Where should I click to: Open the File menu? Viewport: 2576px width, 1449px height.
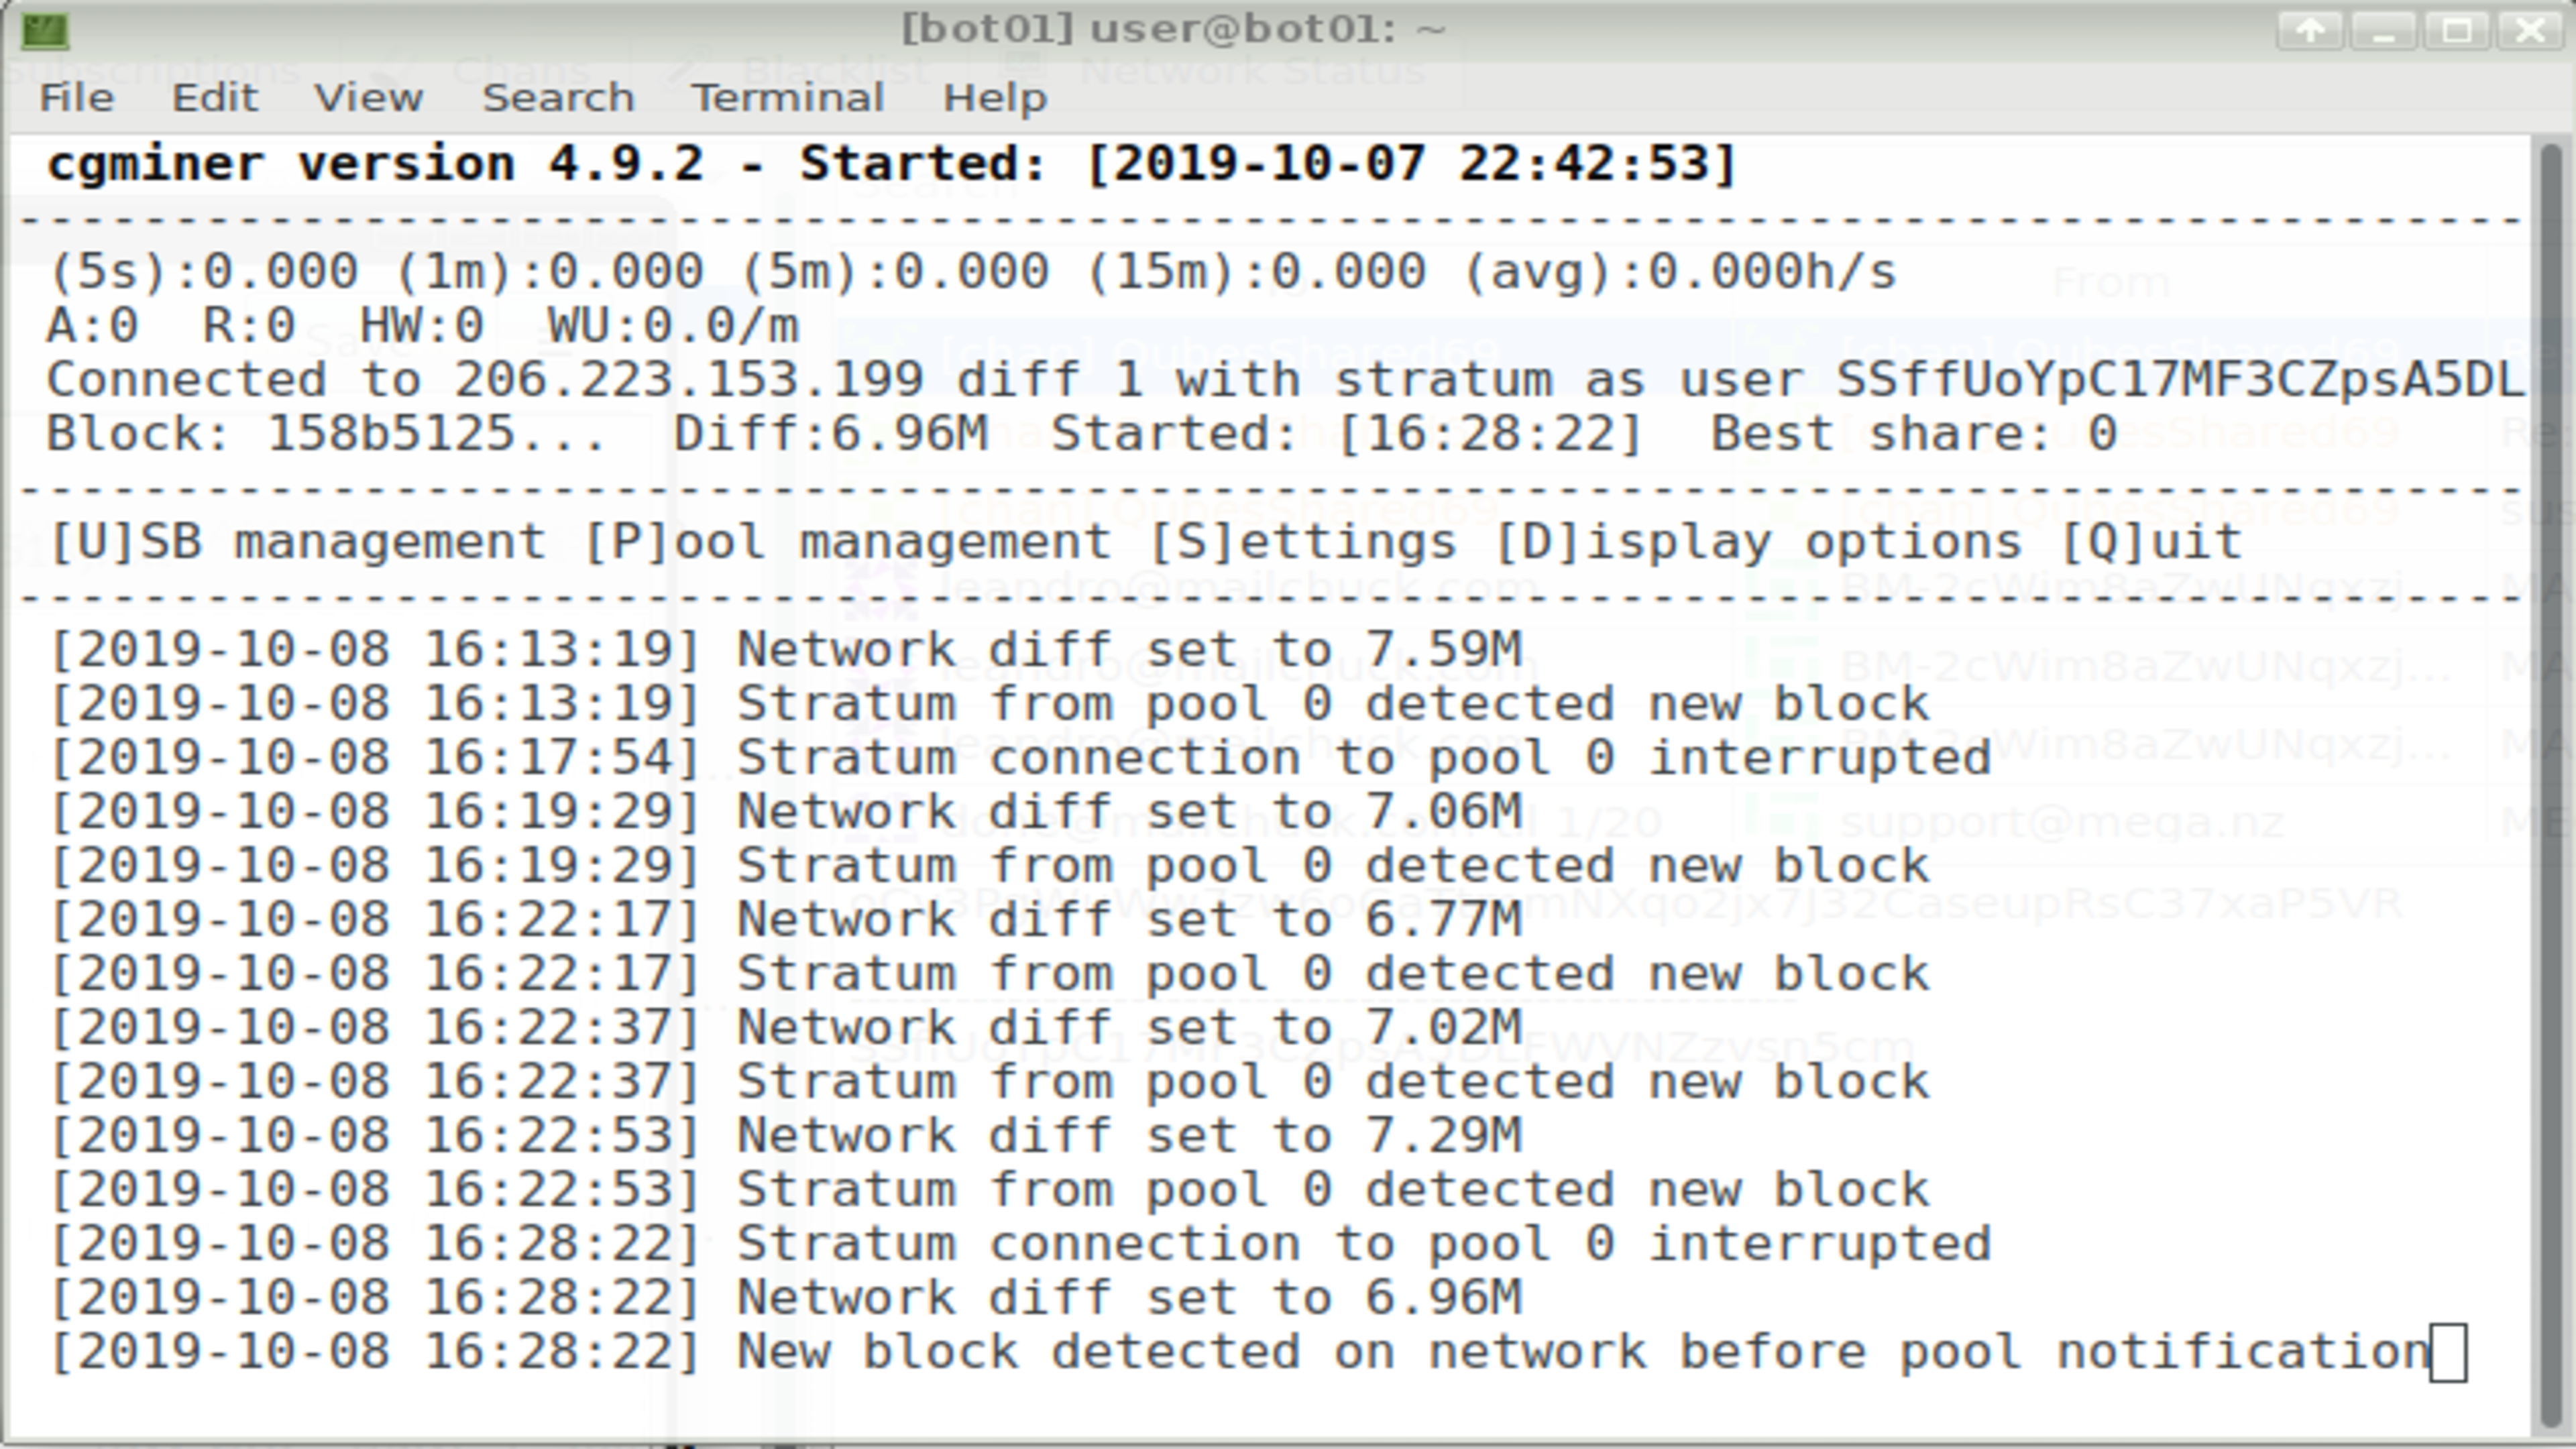[76, 98]
